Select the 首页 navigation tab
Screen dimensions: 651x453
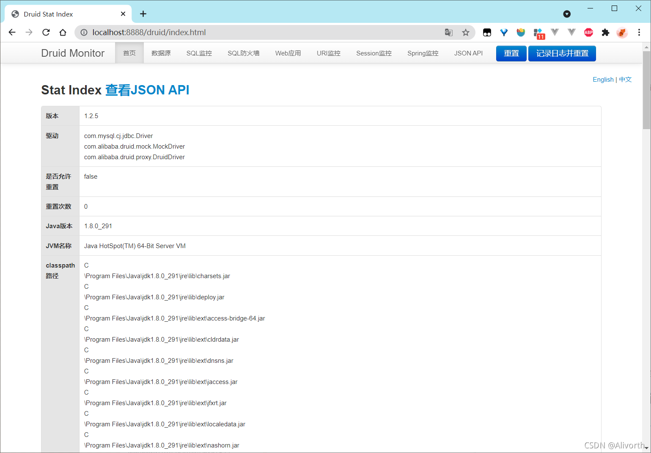[129, 53]
